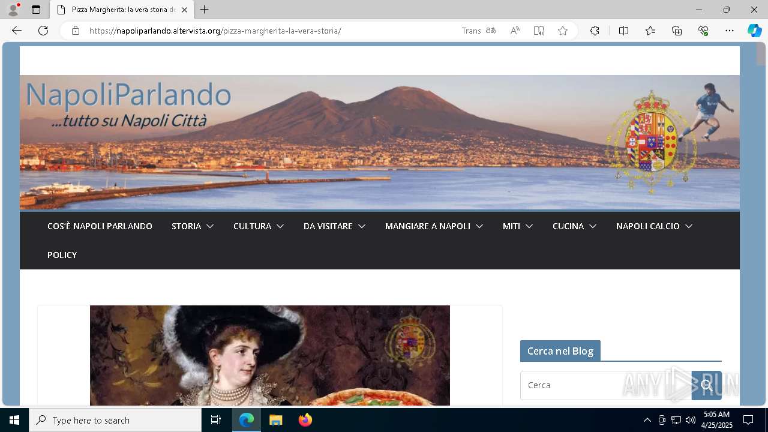This screenshot has width=768, height=432.
Task: Go back to the previous page
Action: tap(17, 31)
